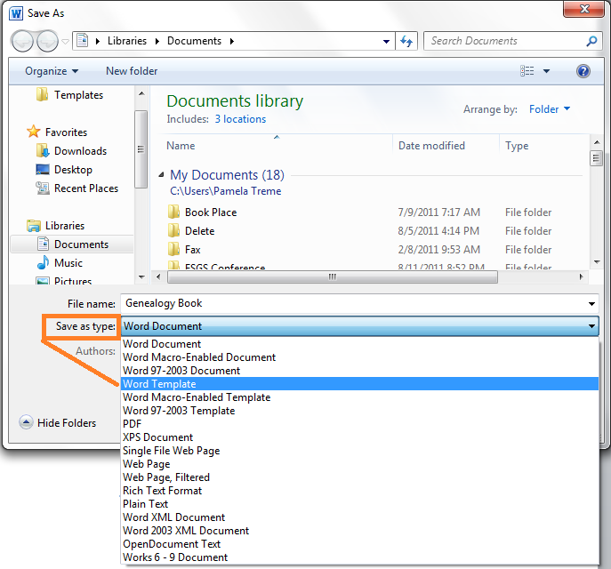Select Word Macro-Enabled Template option

[359, 397]
